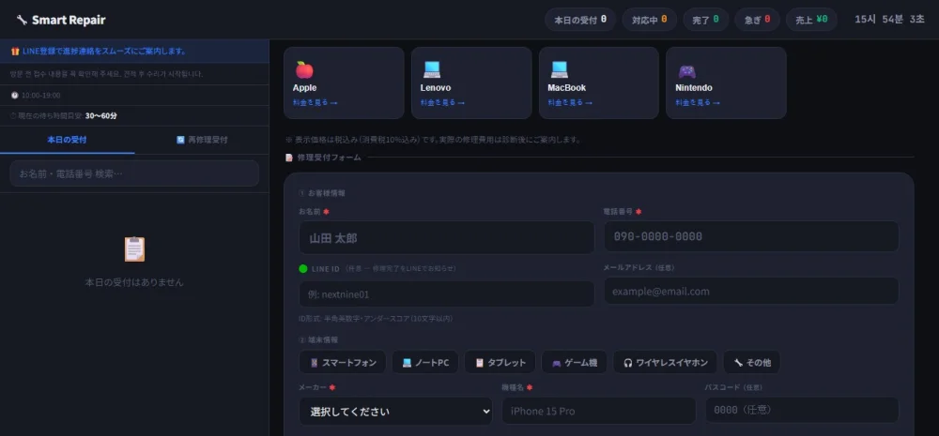Click the 売上 ¥0 badge

811,20
